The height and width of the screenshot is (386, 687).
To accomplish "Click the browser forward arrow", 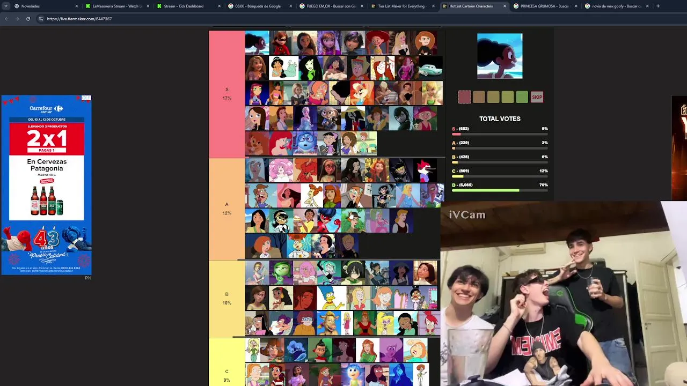I will coord(17,19).
